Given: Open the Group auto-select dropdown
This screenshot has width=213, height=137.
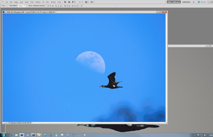Looking at the screenshot, I should tap(22, 6).
